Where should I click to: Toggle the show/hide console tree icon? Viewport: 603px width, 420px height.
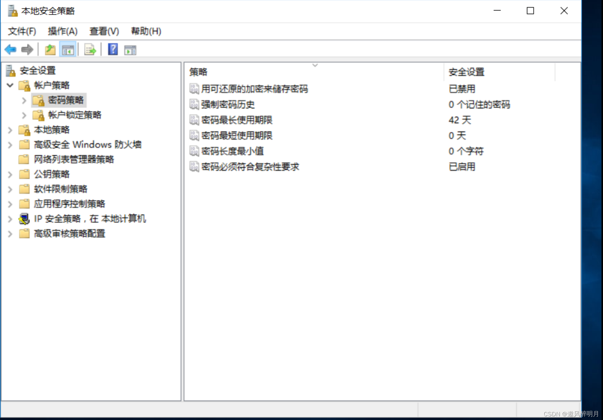[68, 49]
